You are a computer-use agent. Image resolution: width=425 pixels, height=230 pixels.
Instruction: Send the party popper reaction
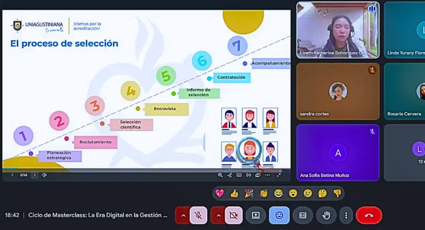249,193
